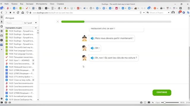Open the Файл menu
This screenshot has width=190, height=106.
[x=7, y=4]
